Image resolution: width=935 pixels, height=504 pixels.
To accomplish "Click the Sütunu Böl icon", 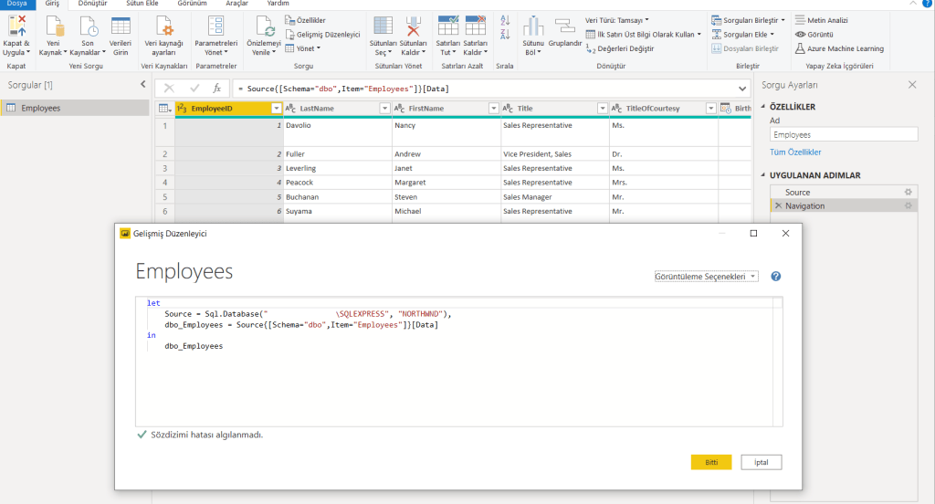I will pyautogui.click(x=532, y=26).
